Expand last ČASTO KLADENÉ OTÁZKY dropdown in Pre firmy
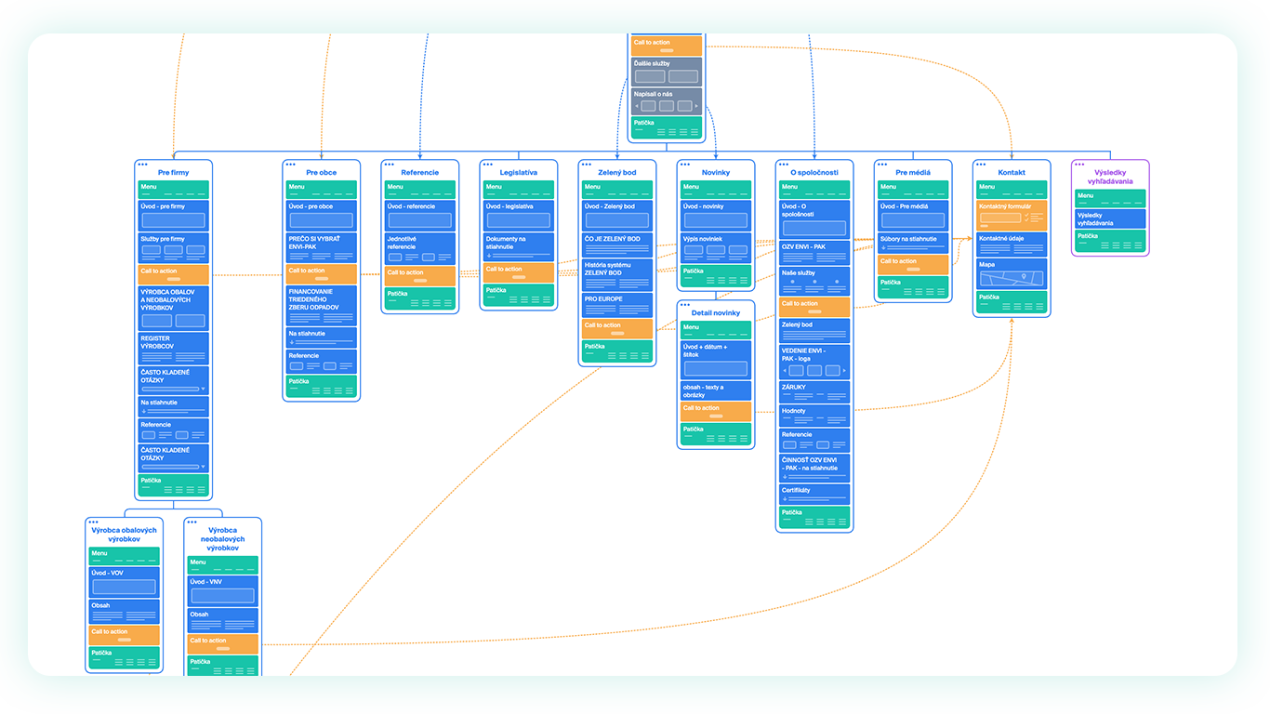 (x=203, y=467)
